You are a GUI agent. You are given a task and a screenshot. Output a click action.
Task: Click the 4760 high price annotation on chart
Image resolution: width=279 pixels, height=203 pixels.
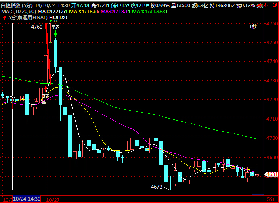click(x=37, y=27)
